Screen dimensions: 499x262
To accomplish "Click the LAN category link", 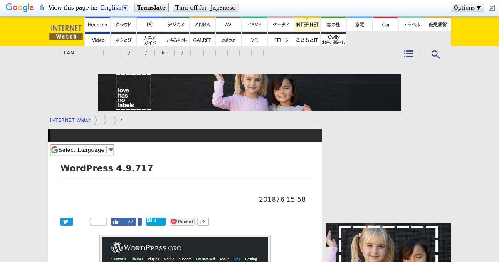I will pyautogui.click(x=69, y=53).
